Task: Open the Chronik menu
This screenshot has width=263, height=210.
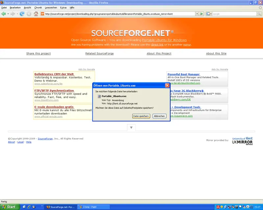Action: (38, 8)
